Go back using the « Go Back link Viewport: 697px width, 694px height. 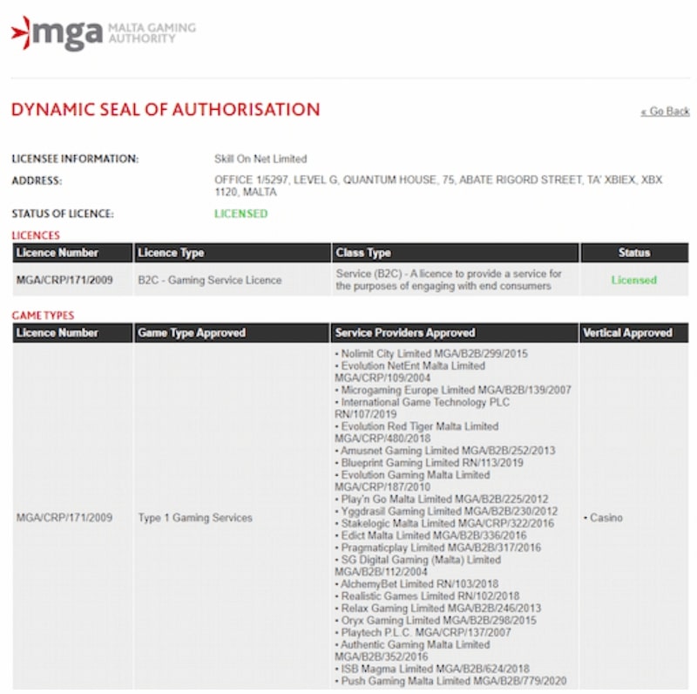665,112
